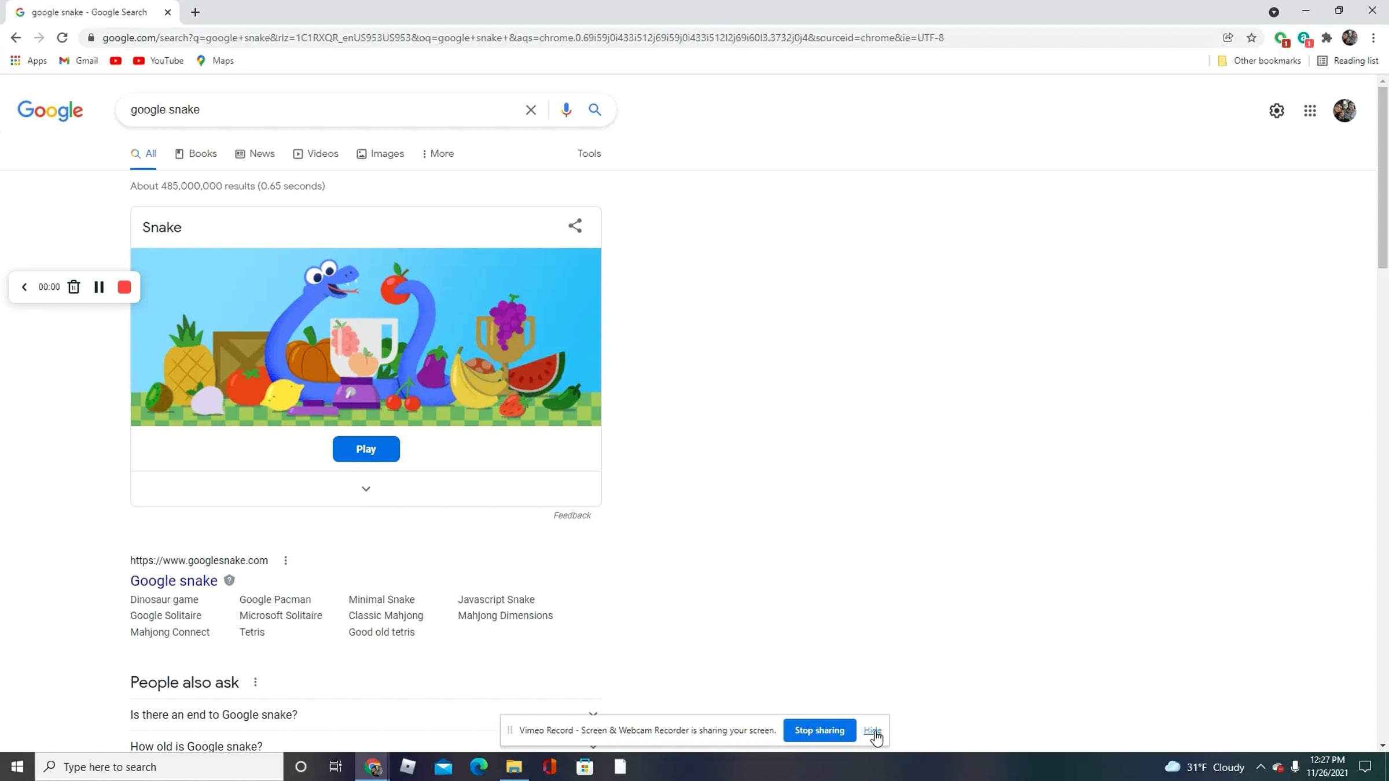Expand "Is there an end to Google snake?"
The image size is (1389, 781).
[366, 715]
